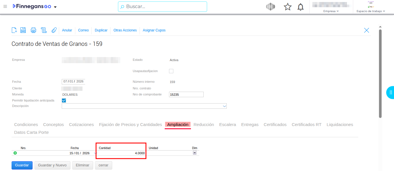
Task: Open the attachments paperclip icon
Action: point(54,30)
